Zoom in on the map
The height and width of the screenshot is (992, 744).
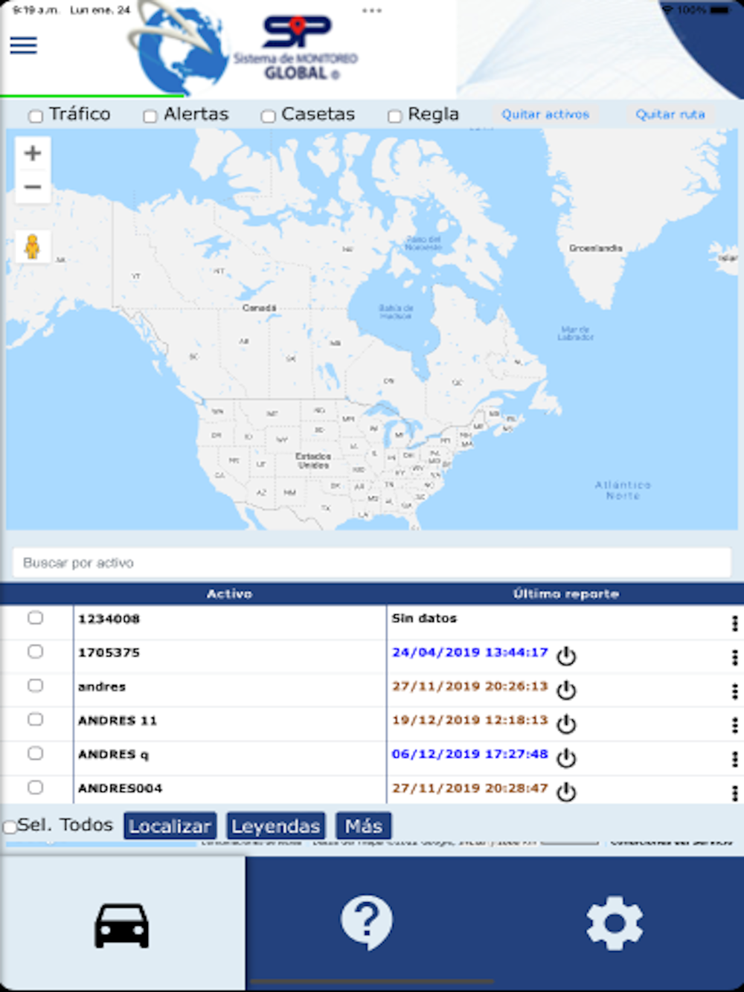click(33, 153)
